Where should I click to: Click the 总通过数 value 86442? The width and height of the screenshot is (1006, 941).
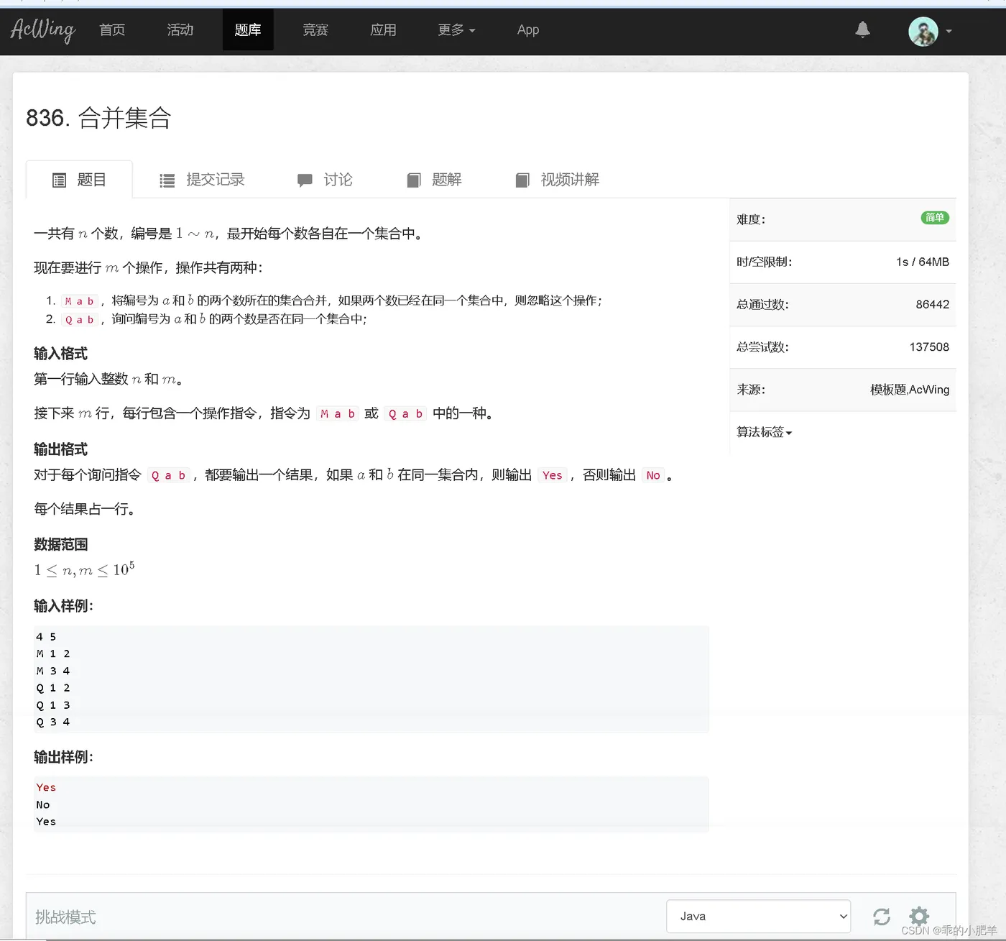click(x=932, y=305)
